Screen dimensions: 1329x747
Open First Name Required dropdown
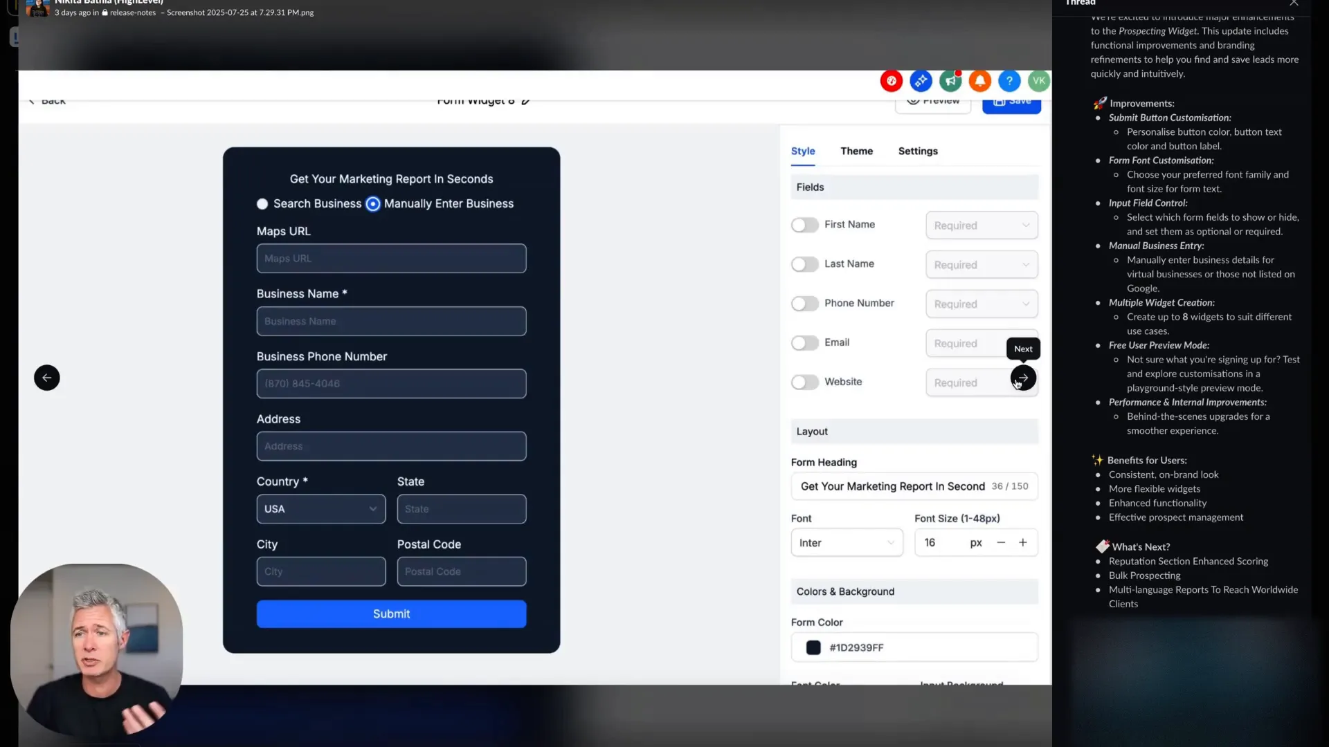pos(982,225)
